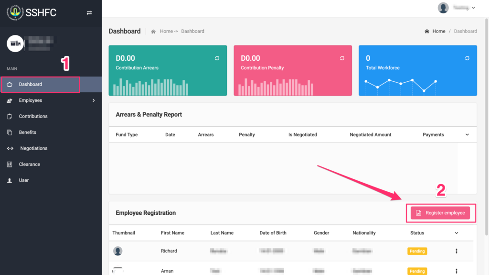Open the account dropdown arrow top-right
Screen dimensions: 489x275
(x=473, y=8)
